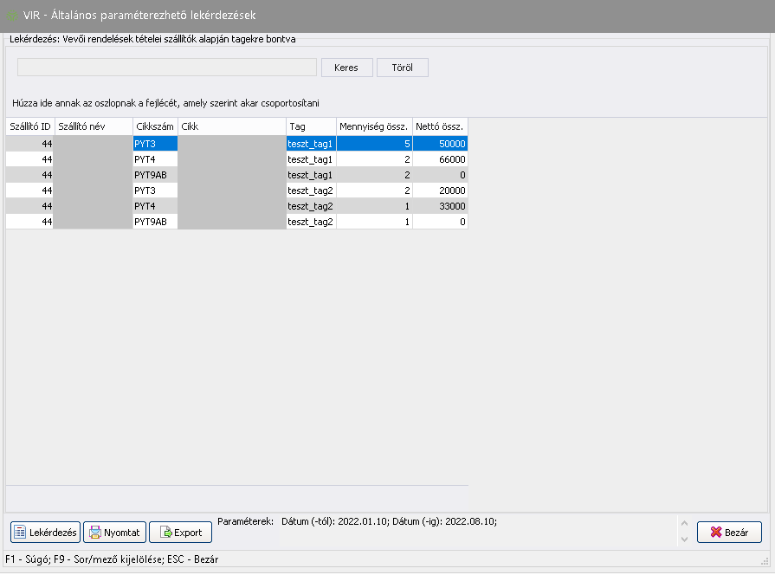
Task: Click the VIR application icon in title bar
Action: tap(12, 16)
